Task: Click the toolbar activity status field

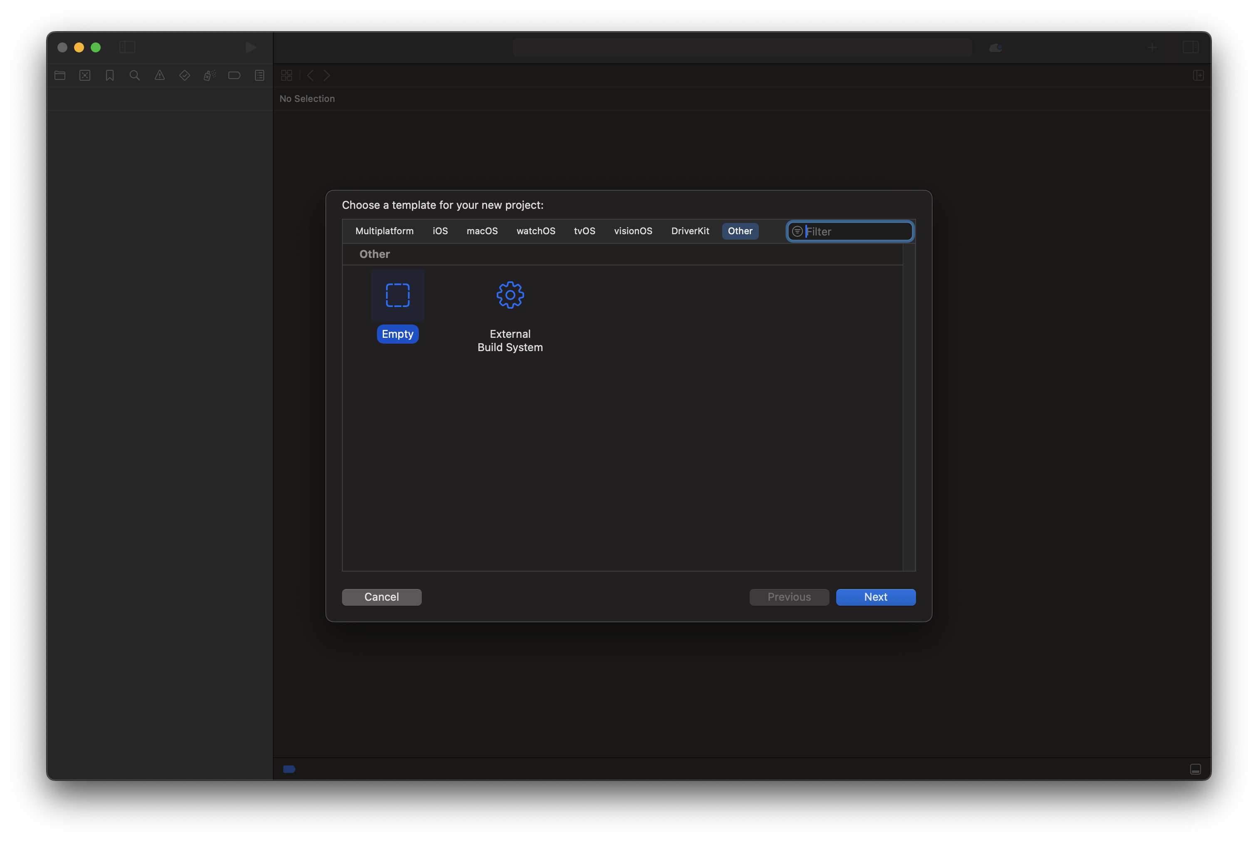Action: [742, 47]
